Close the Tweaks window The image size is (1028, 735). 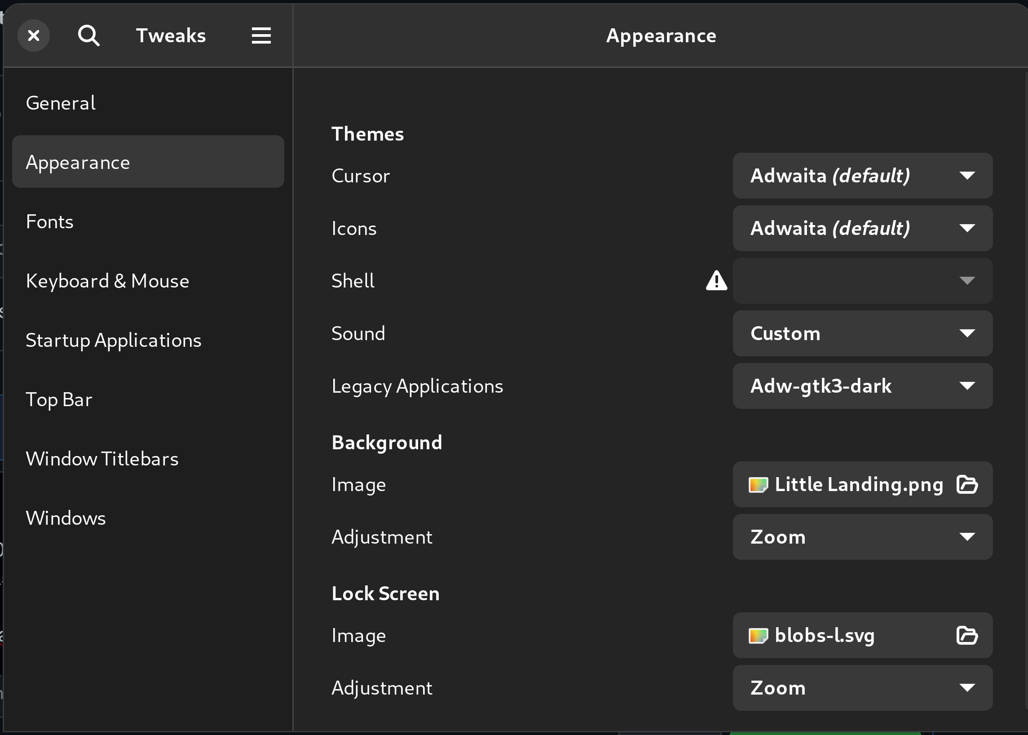tap(34, 35)
